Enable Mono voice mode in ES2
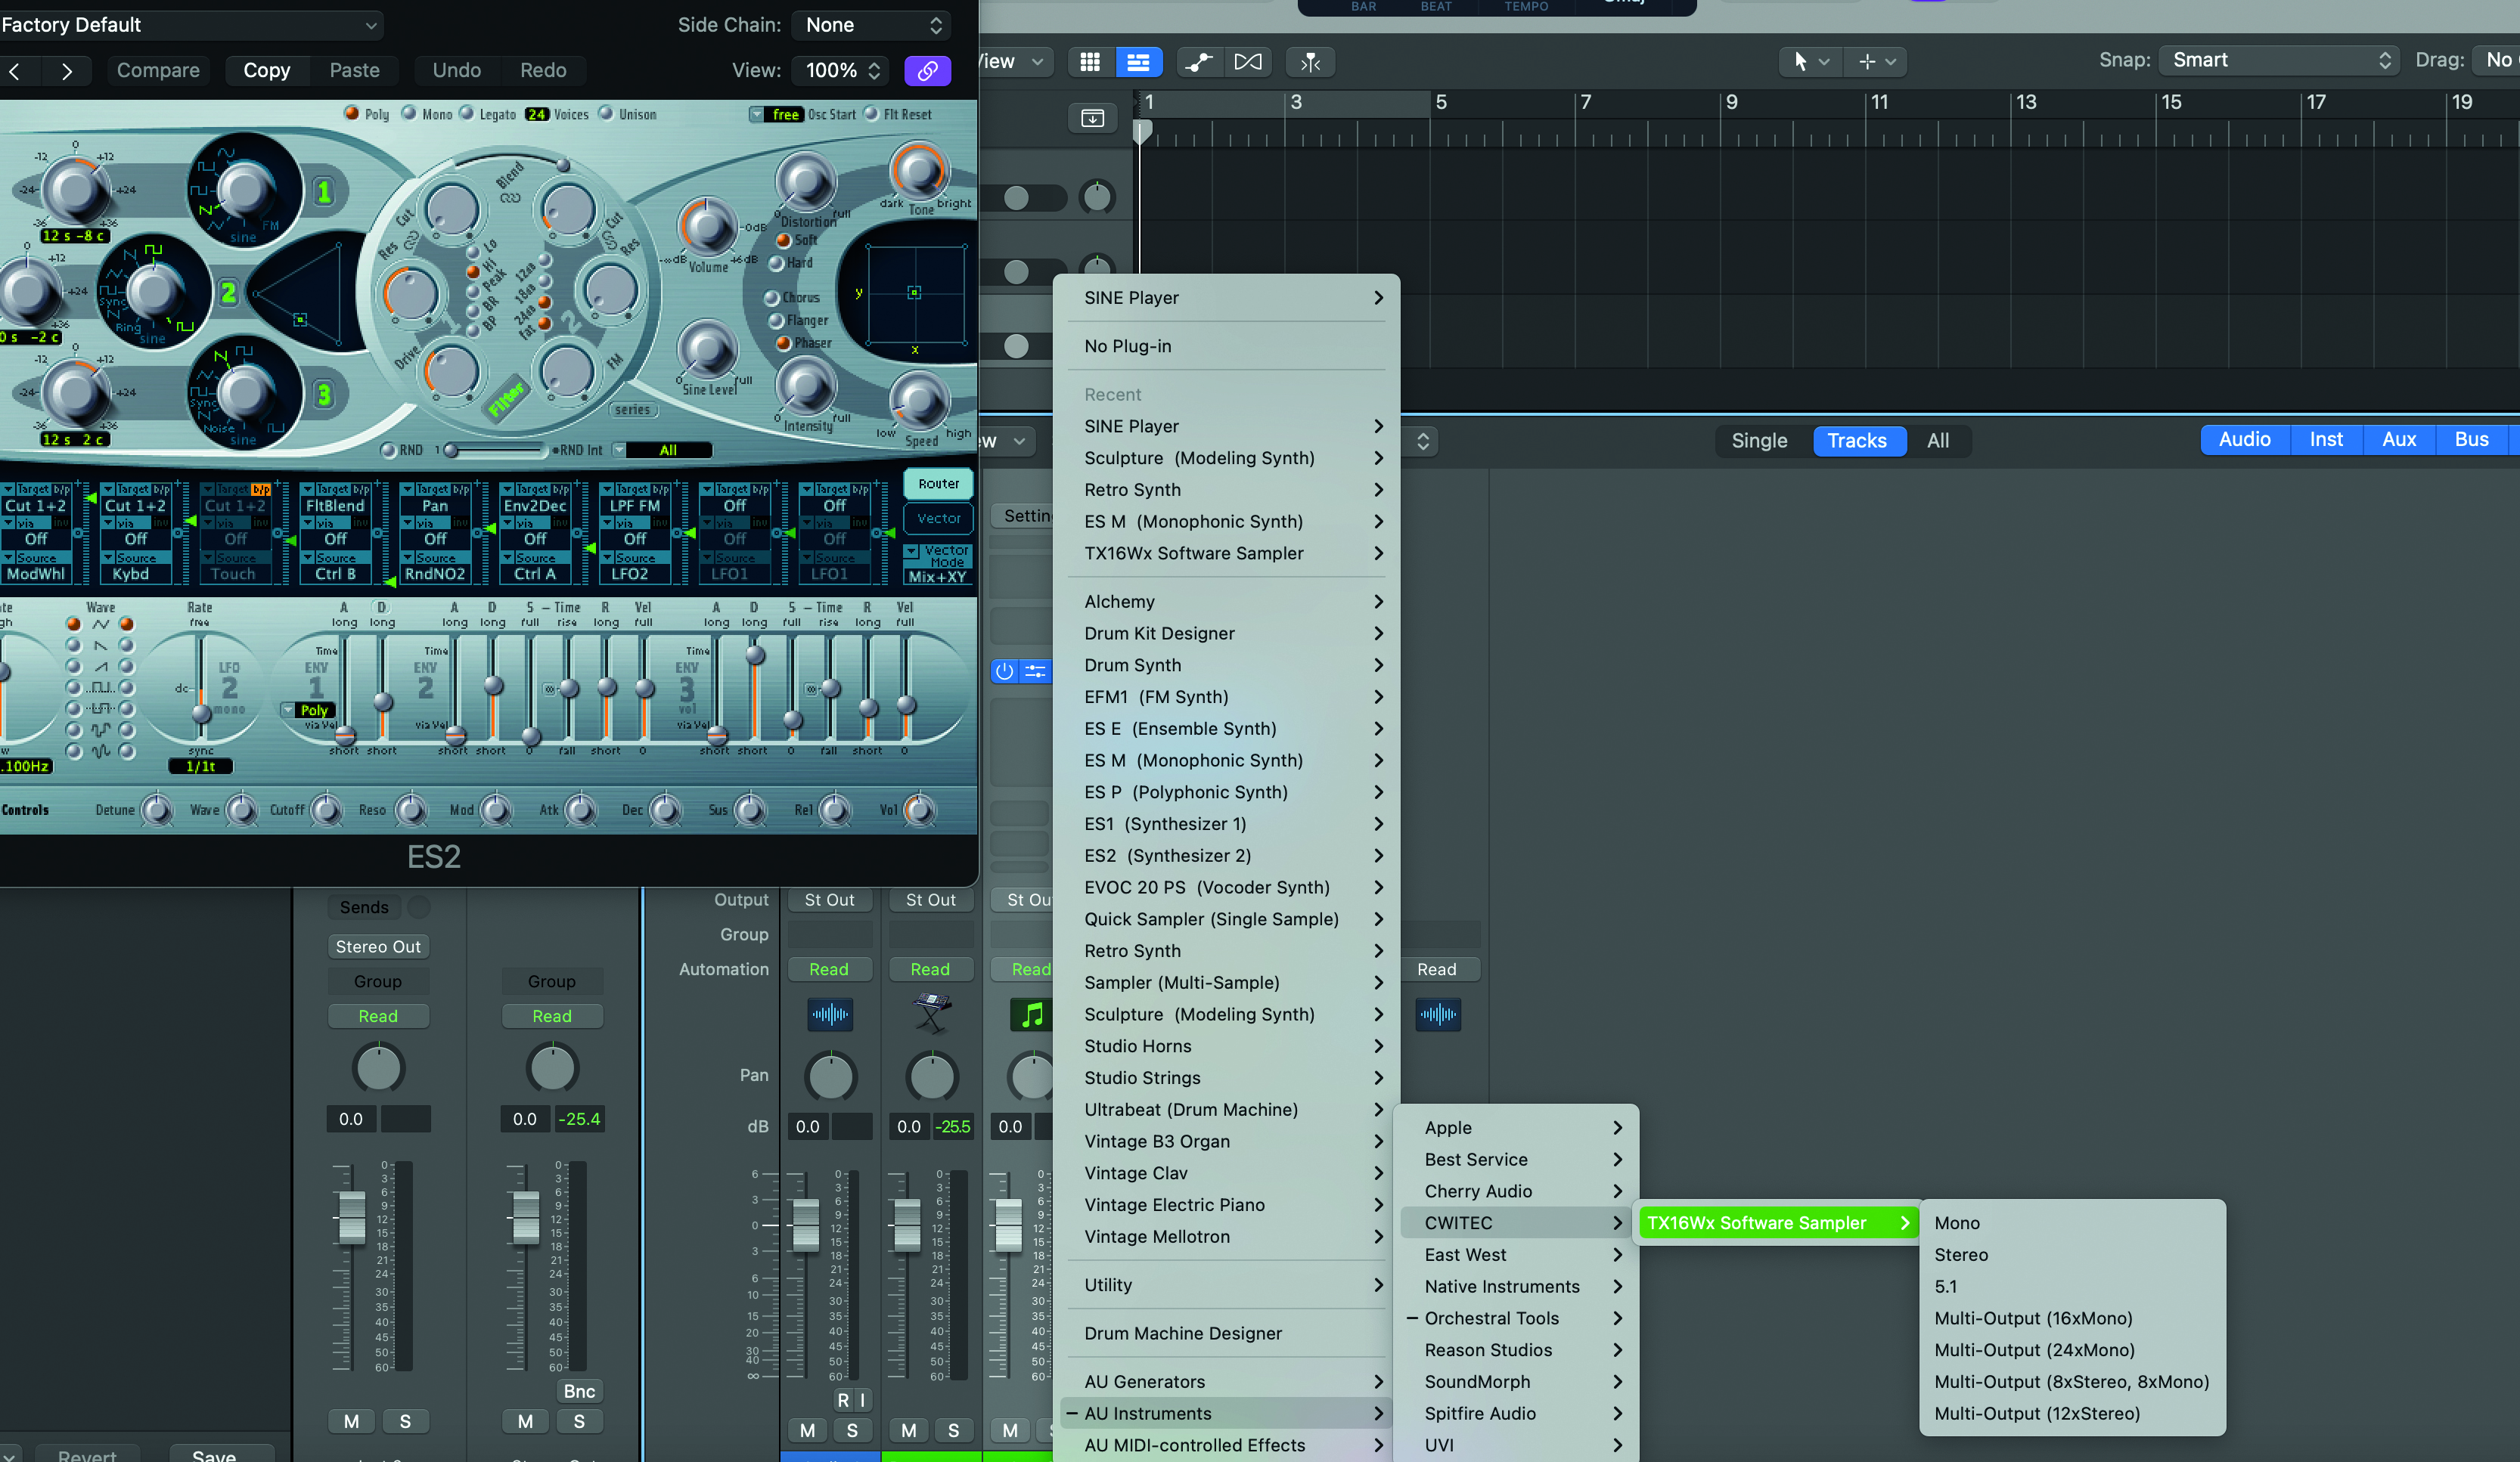The width and height of the screenshot is (2520, 1462). click(410, 114)
